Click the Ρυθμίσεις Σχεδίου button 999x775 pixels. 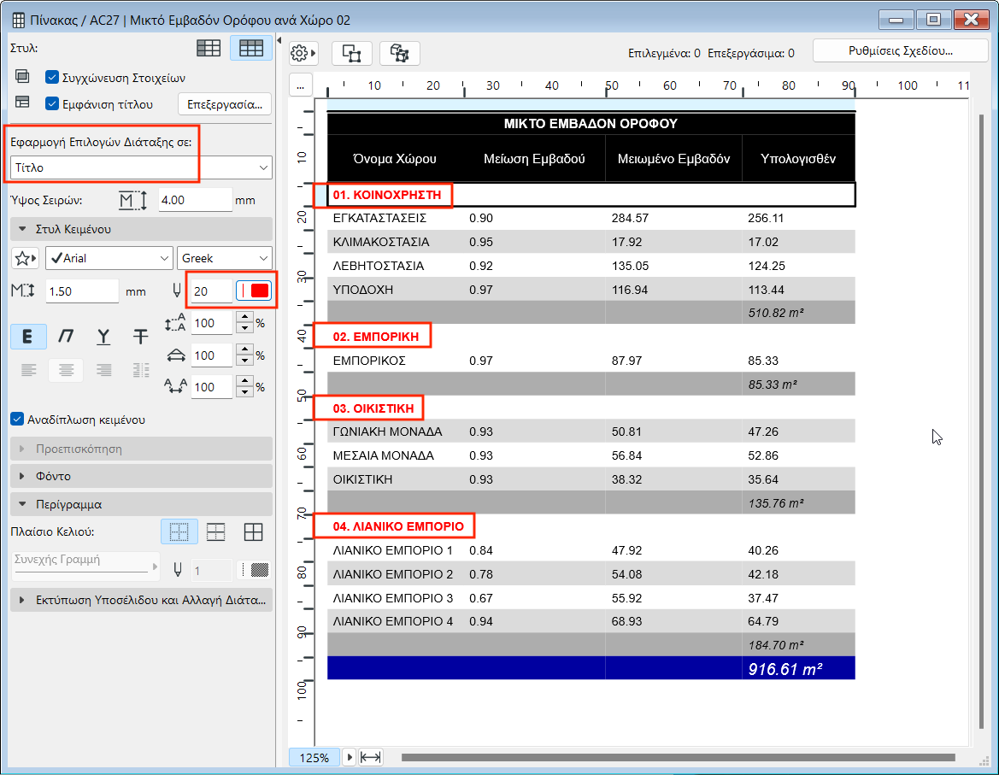(900, 50)
